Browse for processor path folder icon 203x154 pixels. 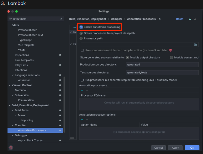[195, 45]
